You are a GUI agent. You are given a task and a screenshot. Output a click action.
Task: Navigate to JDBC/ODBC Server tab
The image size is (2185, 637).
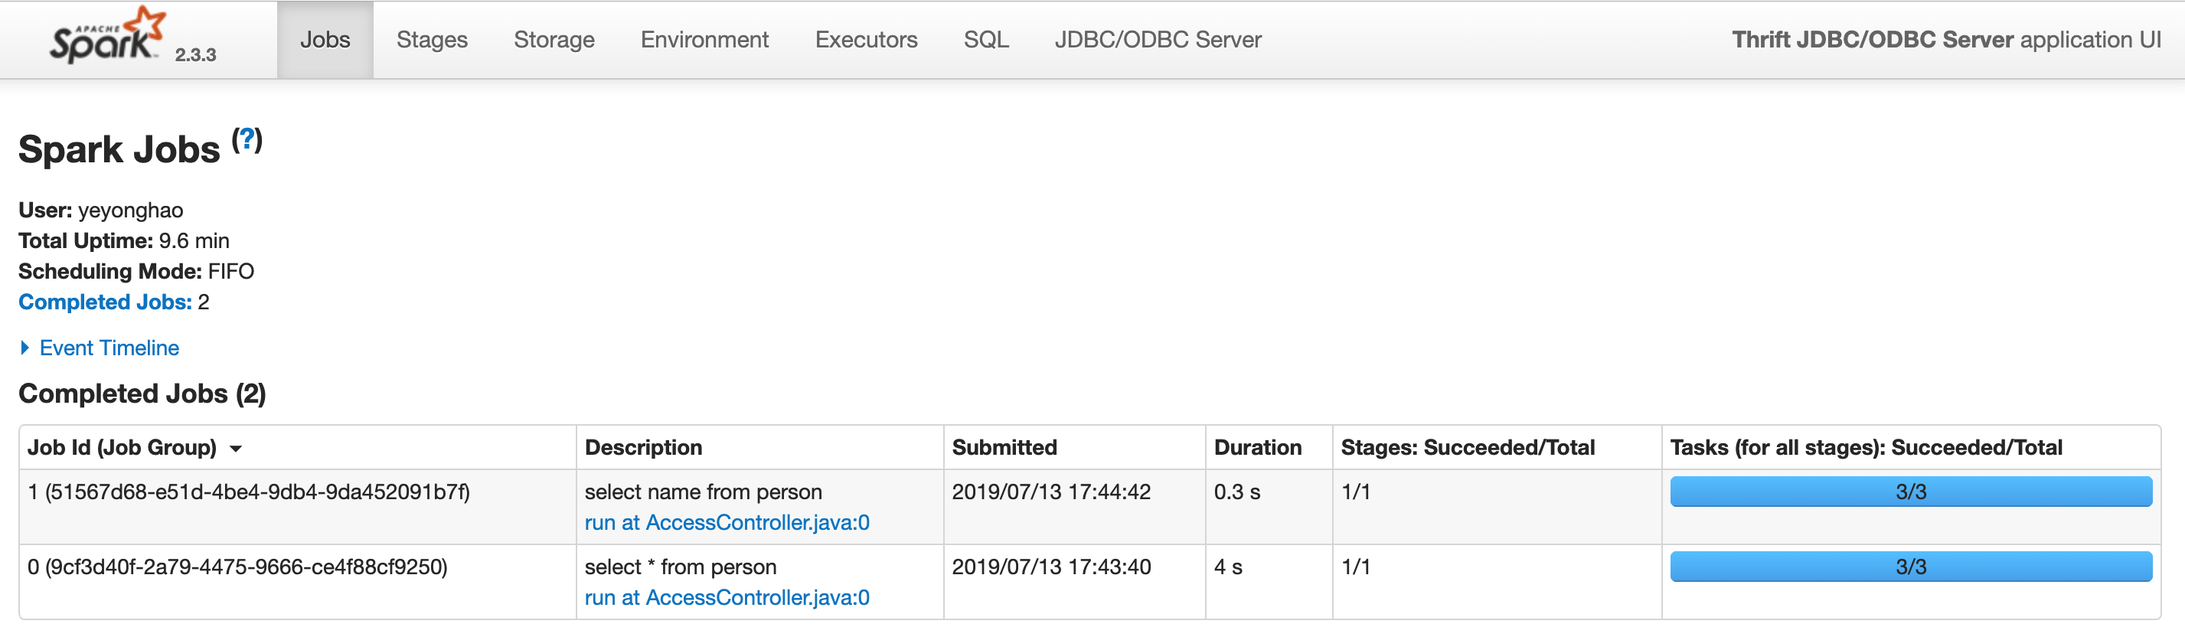coord(1158,40)
